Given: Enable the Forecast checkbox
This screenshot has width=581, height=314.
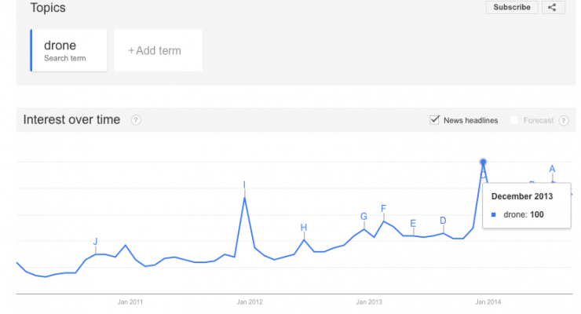Looking at the screenshot, I should 514,120.
